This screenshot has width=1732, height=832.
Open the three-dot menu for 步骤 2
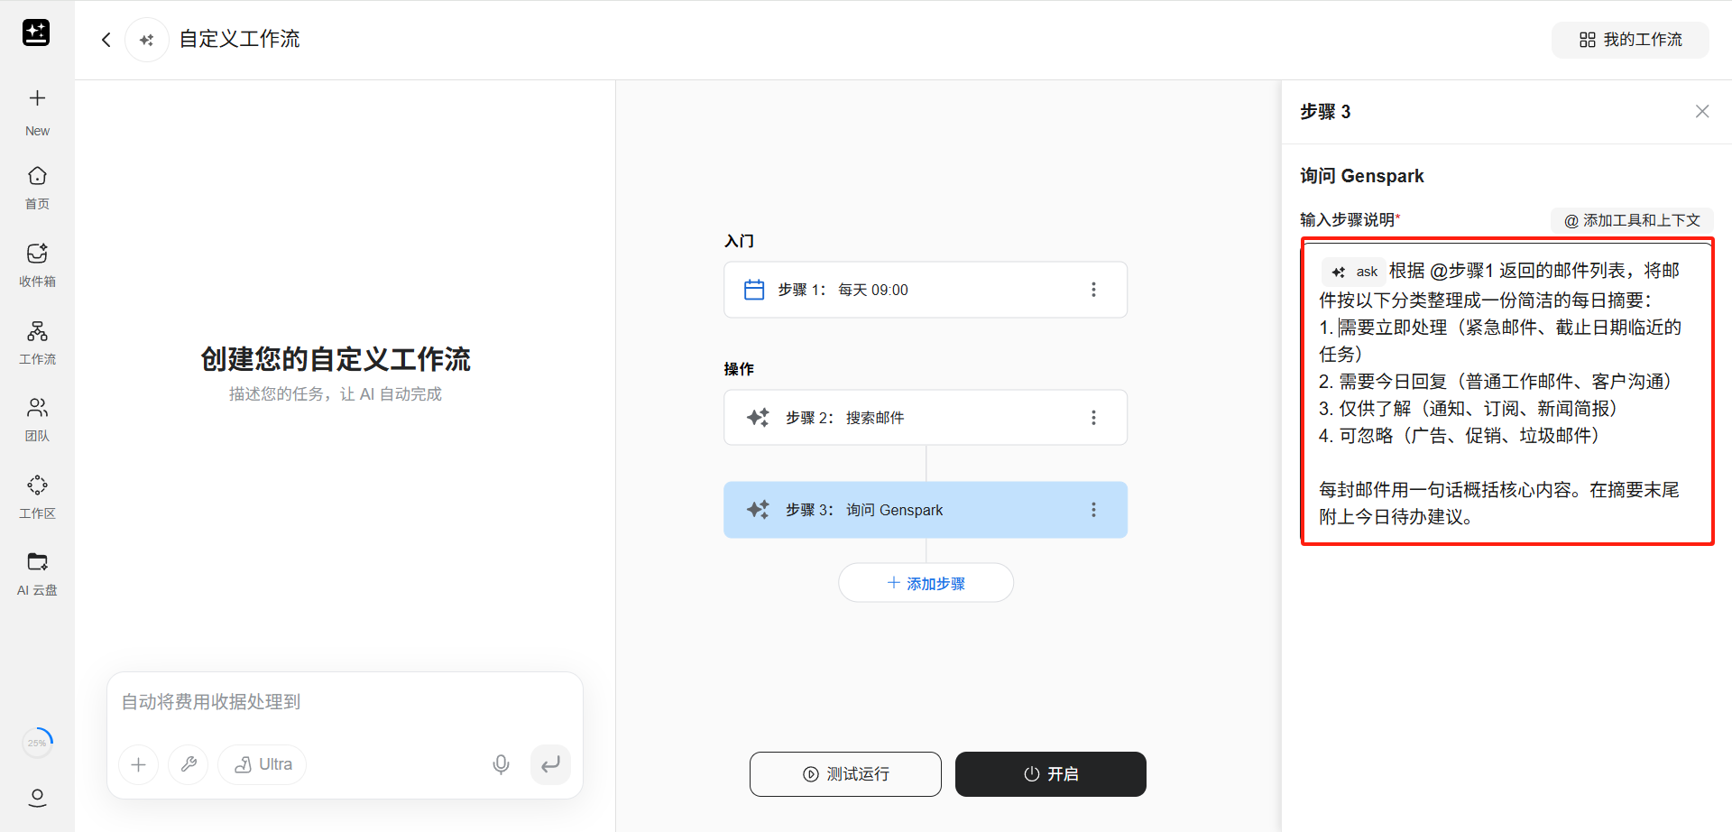[x=1093, y=418]
